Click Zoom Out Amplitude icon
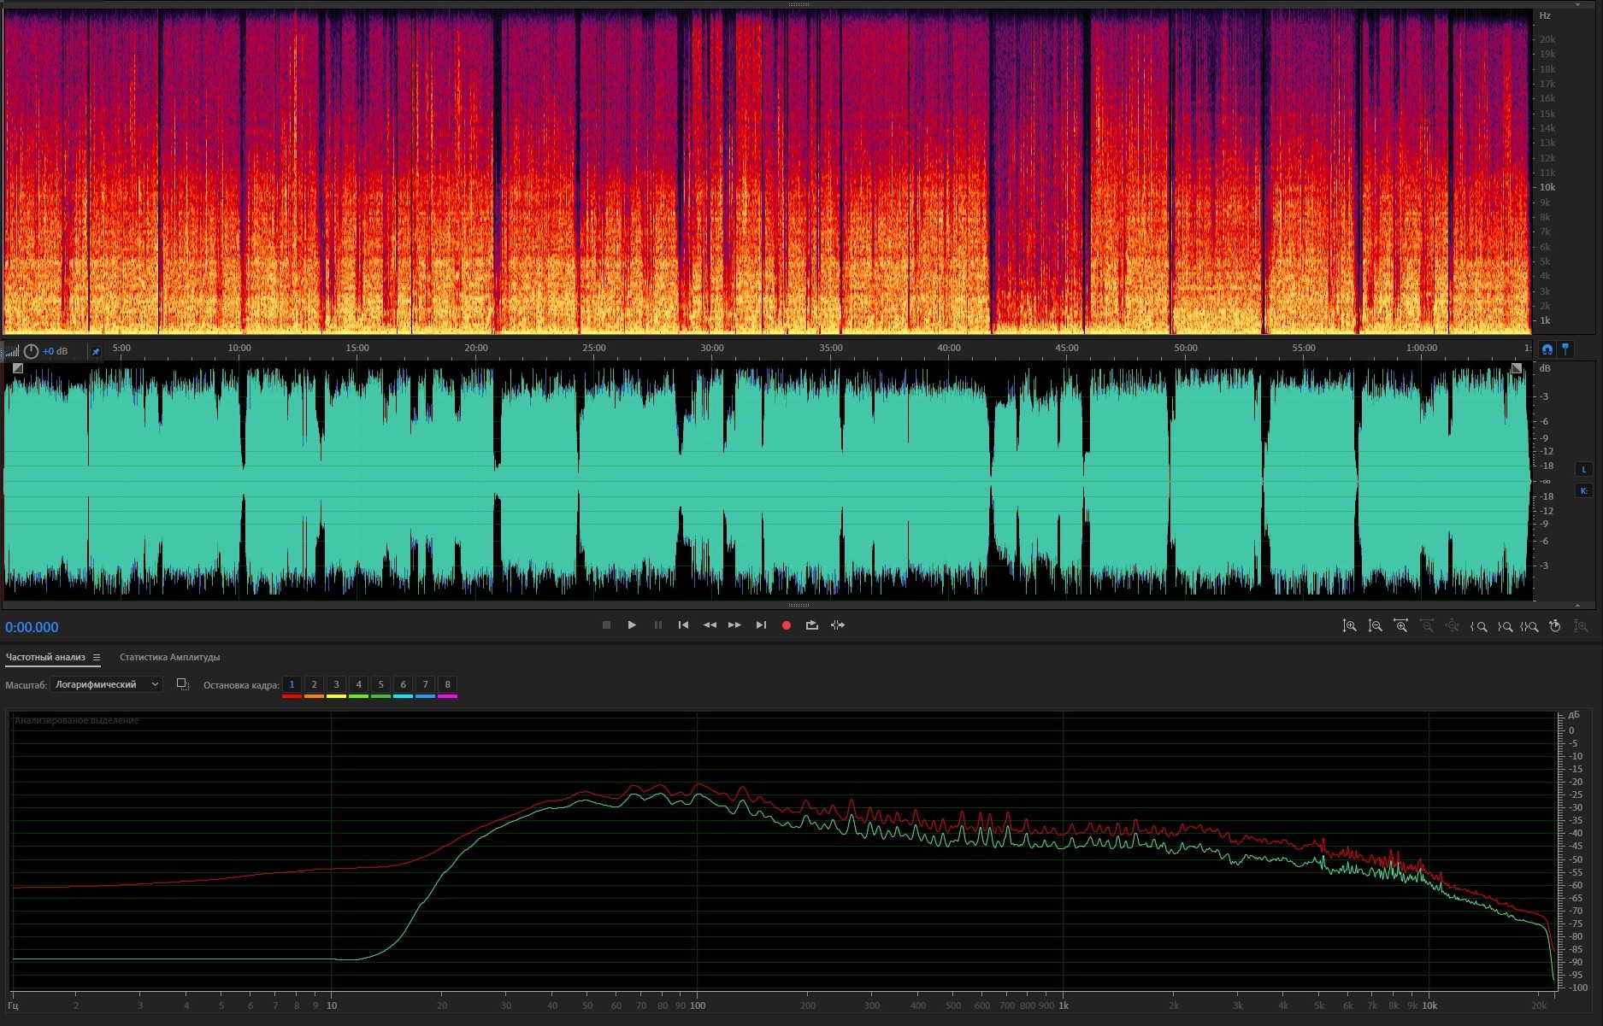The width and height of the screenshot is (1603, 1026). coord(1375,626)
